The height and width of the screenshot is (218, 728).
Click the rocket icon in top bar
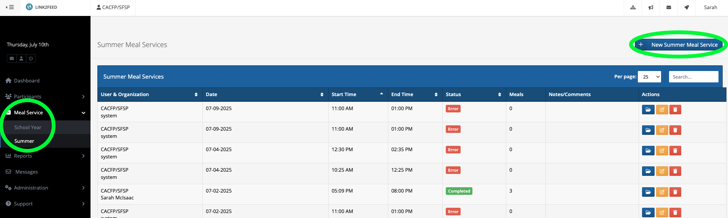point(687,8)
